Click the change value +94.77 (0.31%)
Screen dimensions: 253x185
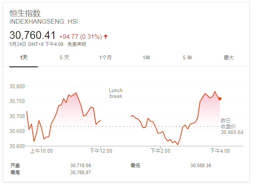pyautogui.click(x=81, y=37)
